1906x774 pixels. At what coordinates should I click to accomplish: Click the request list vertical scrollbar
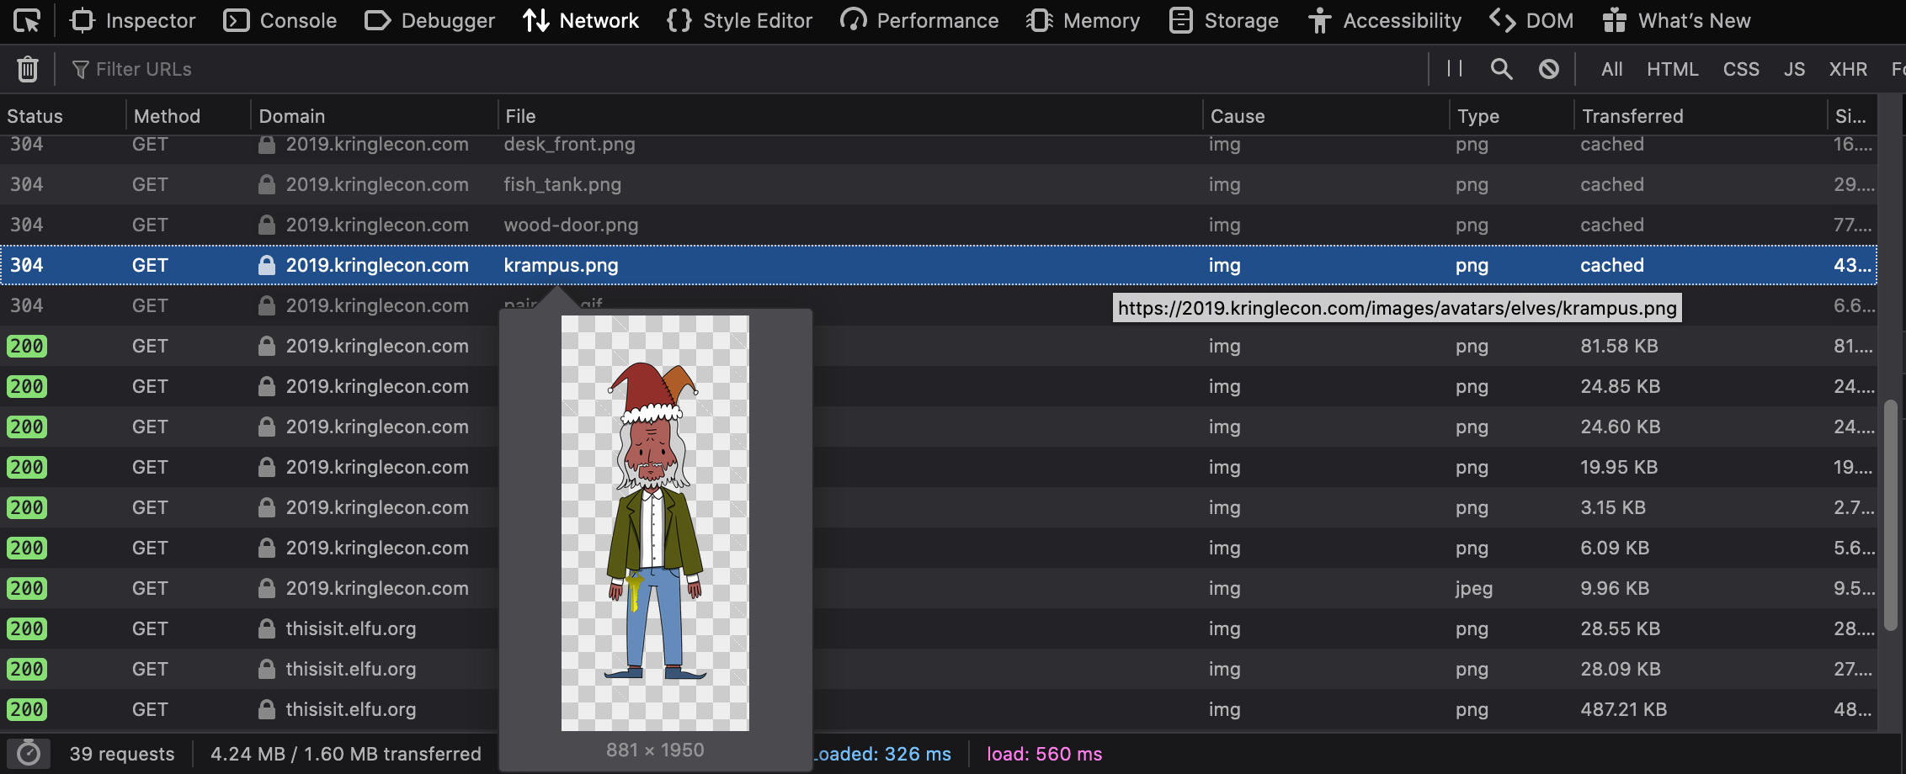1891,515
